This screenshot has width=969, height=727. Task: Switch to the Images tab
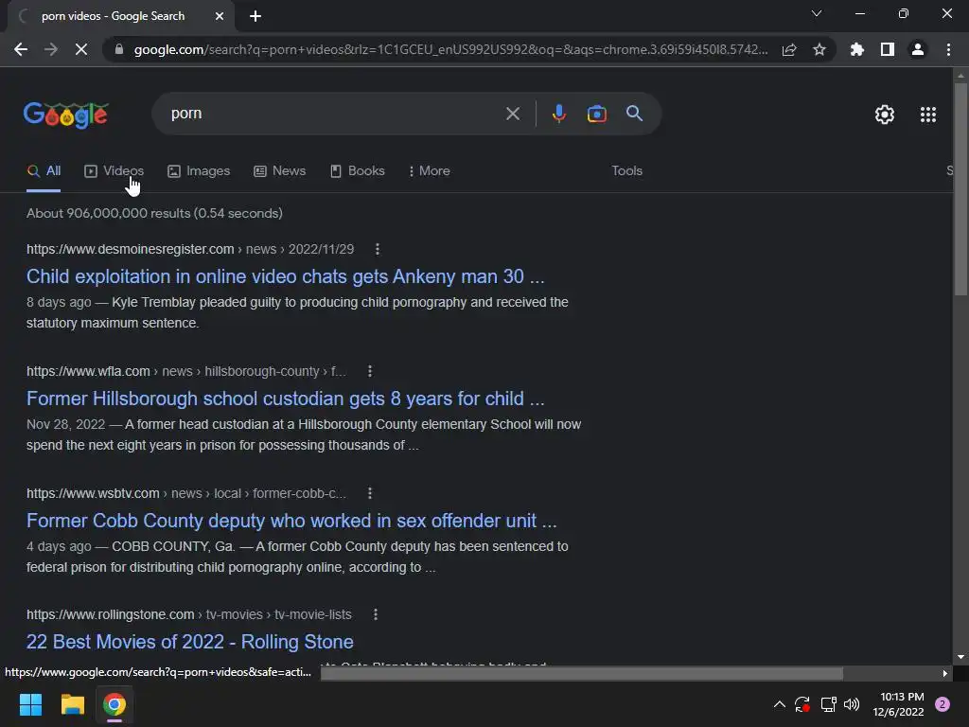[199, 171]
